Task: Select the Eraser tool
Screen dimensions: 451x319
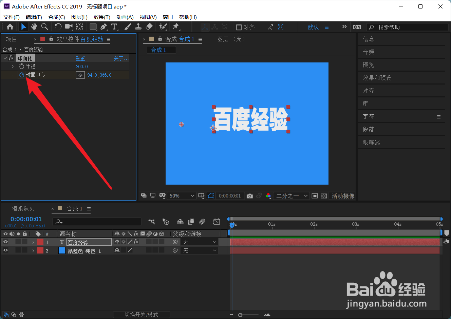Action: point(149,27)
